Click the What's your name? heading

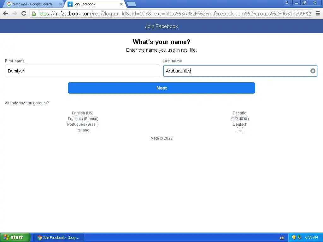pyautogui.click(x=161, y=42)
